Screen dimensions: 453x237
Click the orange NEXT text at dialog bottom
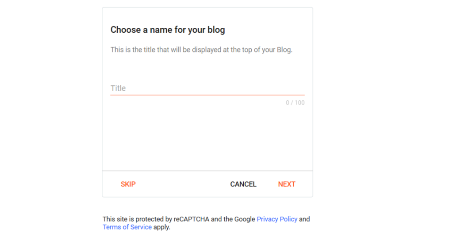(287, 184)
